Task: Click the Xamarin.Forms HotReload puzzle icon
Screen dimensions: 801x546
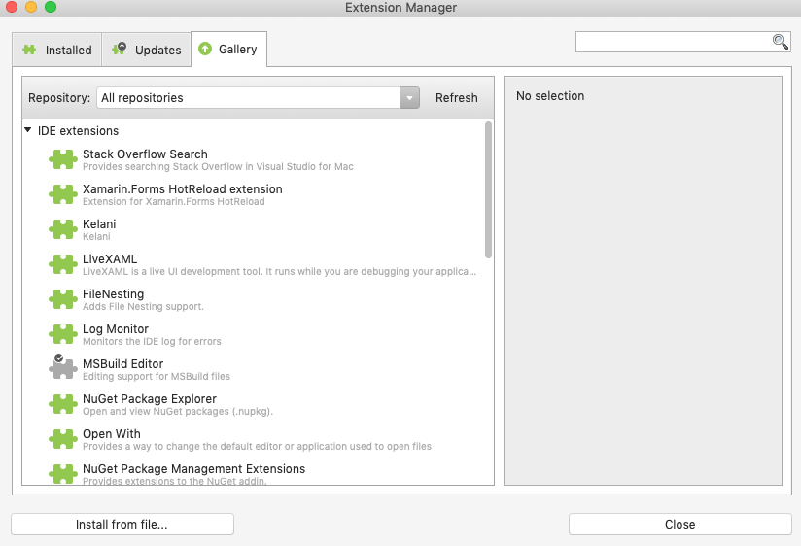Action: click(x=63, y=195)
